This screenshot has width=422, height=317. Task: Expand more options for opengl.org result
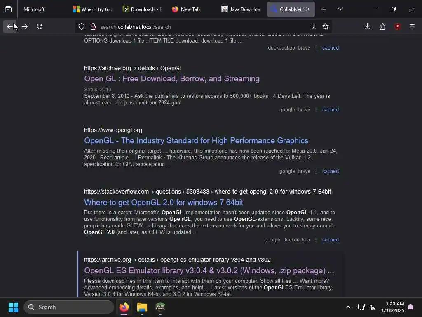click(x=316, y=171)
